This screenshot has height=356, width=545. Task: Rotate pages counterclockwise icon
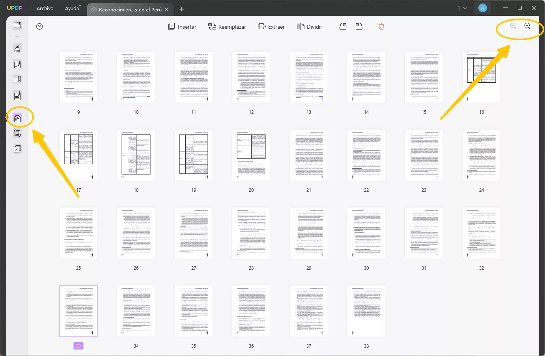343,26
